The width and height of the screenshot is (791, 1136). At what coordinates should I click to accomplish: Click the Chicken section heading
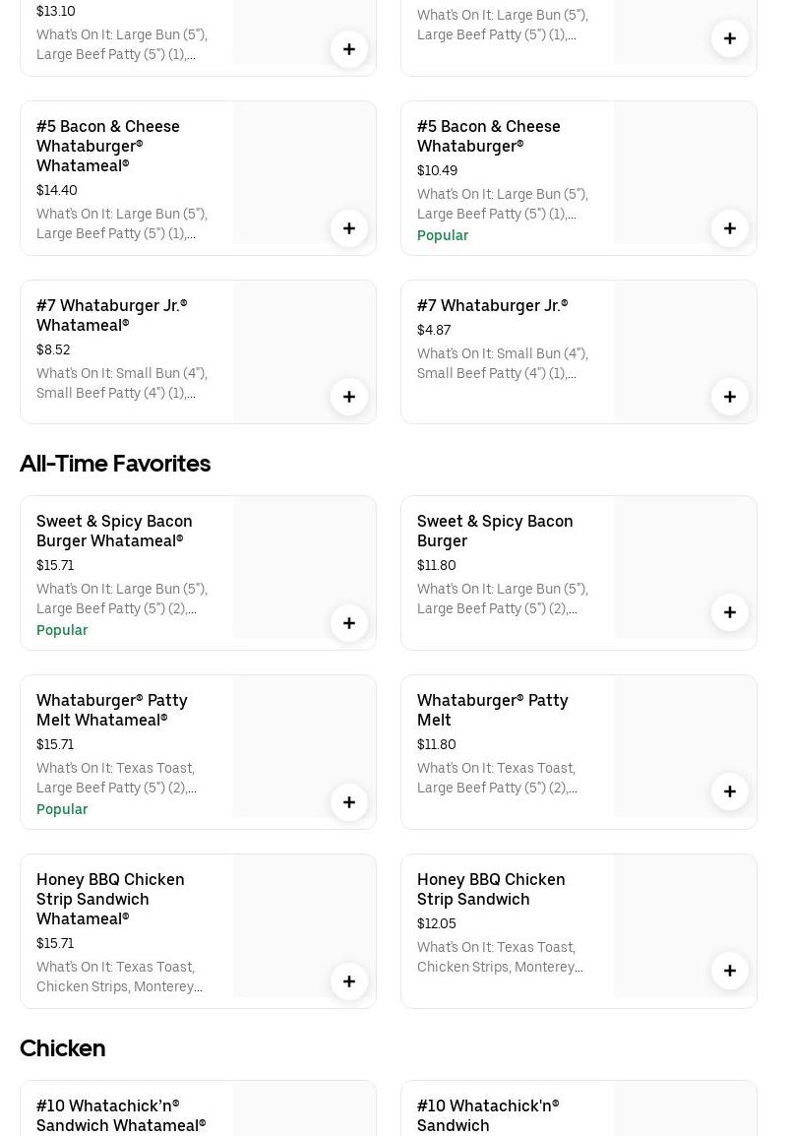[x=63, y=1048]
